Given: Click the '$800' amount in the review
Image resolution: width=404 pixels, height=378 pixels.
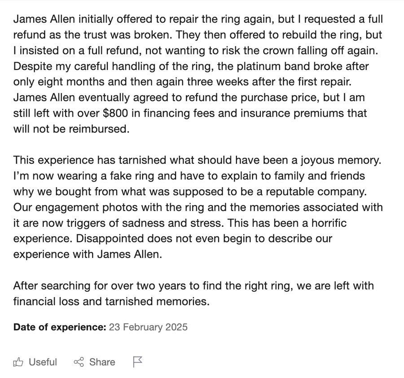Looking at the screenshot, I should tap(115, 113).
